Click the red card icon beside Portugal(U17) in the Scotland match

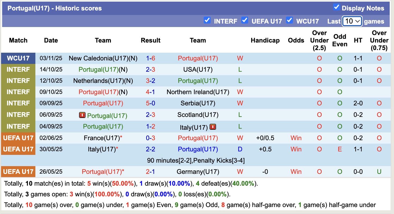(x=82, y=115)
